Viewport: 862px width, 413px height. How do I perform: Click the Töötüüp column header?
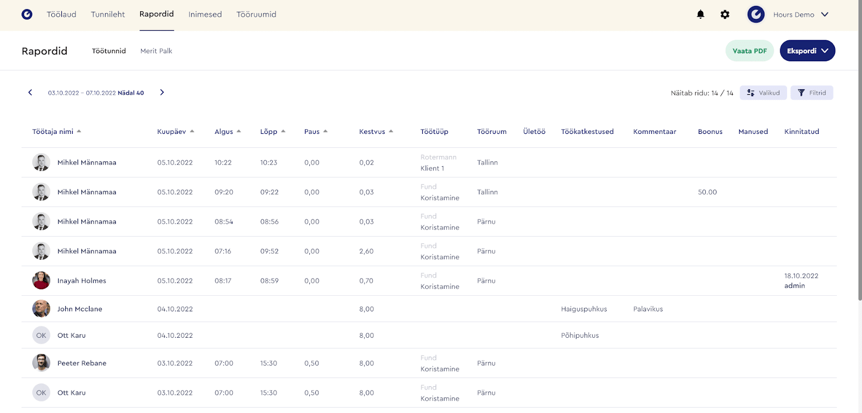point(434,131)
